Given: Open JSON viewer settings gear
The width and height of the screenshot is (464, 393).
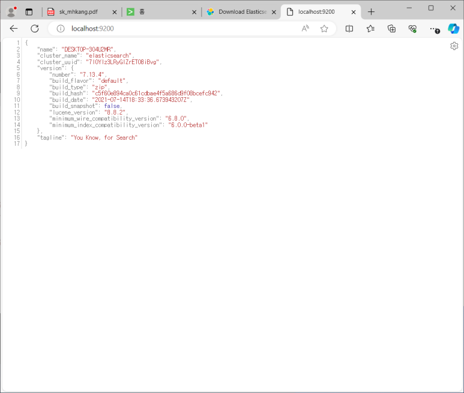Looking at the screenshot, I should tap(454, 46).
